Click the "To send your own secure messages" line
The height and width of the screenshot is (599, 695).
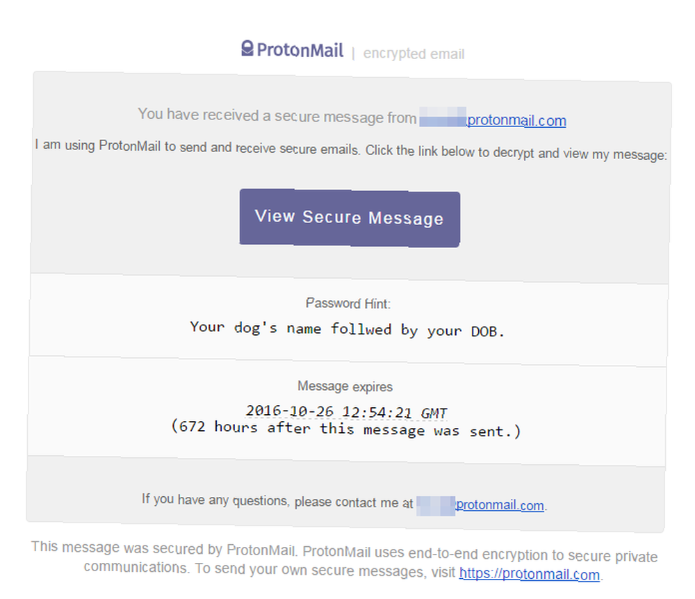[x=325, y=571]
